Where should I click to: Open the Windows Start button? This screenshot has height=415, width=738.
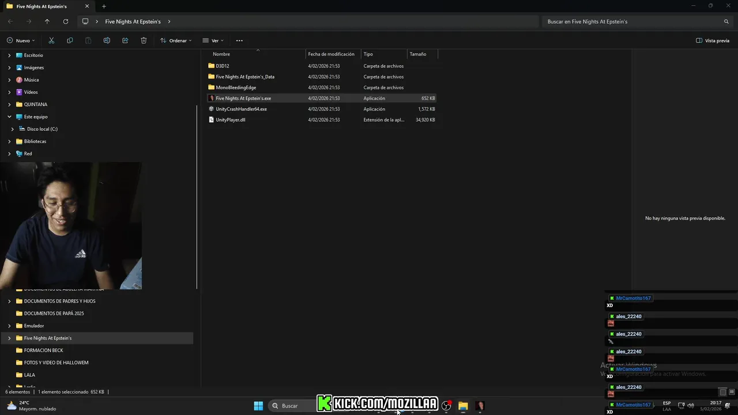coord(258,406)
